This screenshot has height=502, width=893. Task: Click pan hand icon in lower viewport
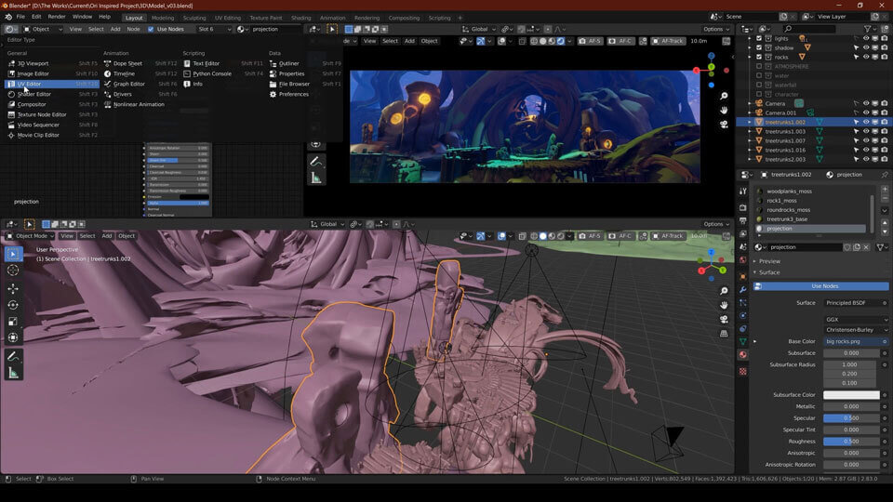tap(724, 305)
